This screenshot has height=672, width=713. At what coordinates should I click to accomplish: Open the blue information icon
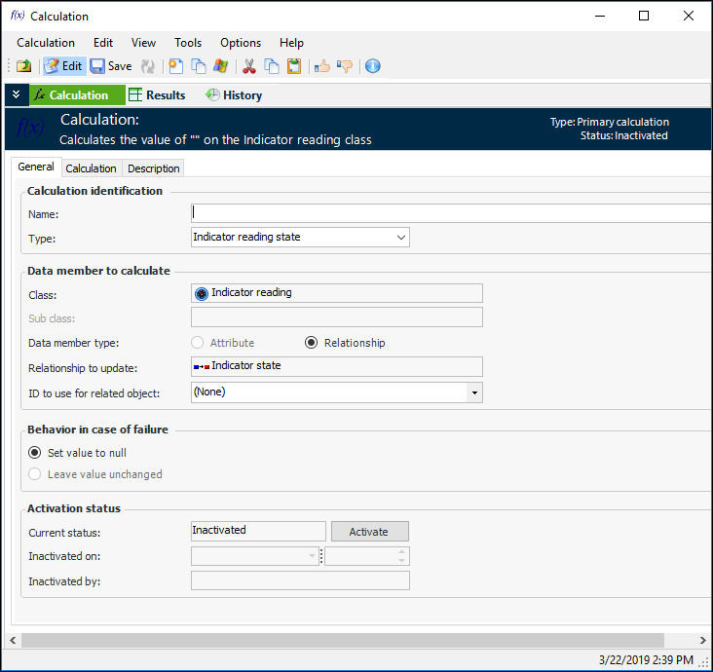pyautogui.click(x=372, y=66)
